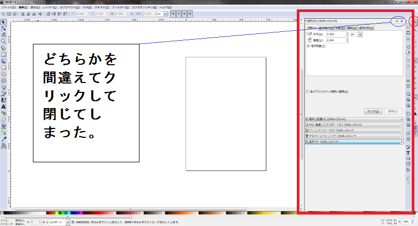Toggle current layer lock in status bar

click(47, 222)
